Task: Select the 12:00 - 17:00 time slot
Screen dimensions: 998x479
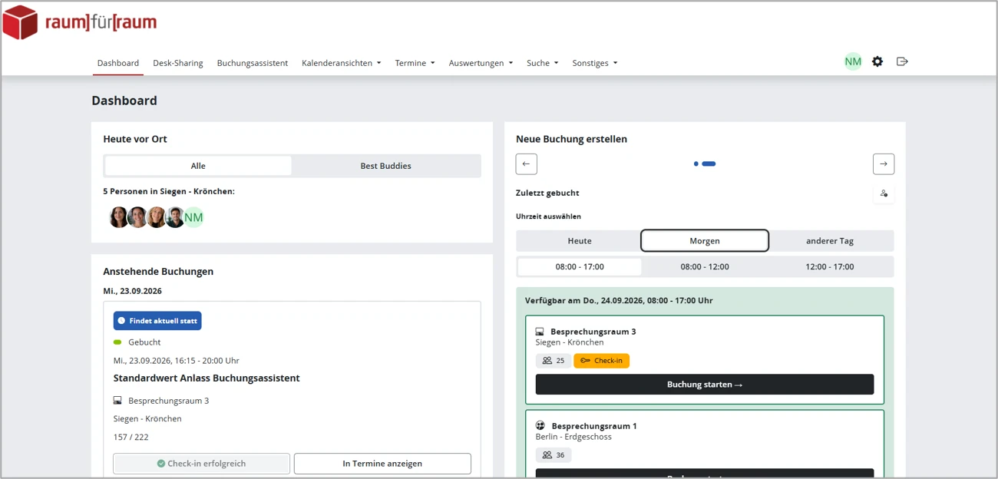Action: (830, 267)
